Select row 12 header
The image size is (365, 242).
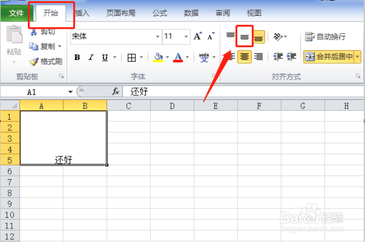(x=10, y=237)
